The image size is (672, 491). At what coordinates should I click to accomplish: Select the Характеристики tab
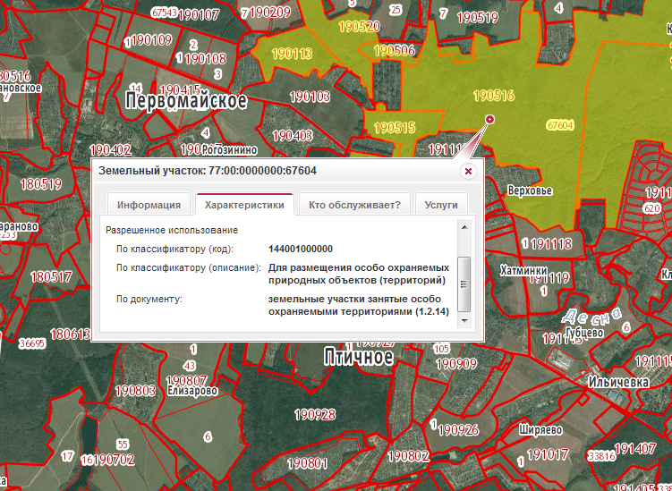(244, 205)
